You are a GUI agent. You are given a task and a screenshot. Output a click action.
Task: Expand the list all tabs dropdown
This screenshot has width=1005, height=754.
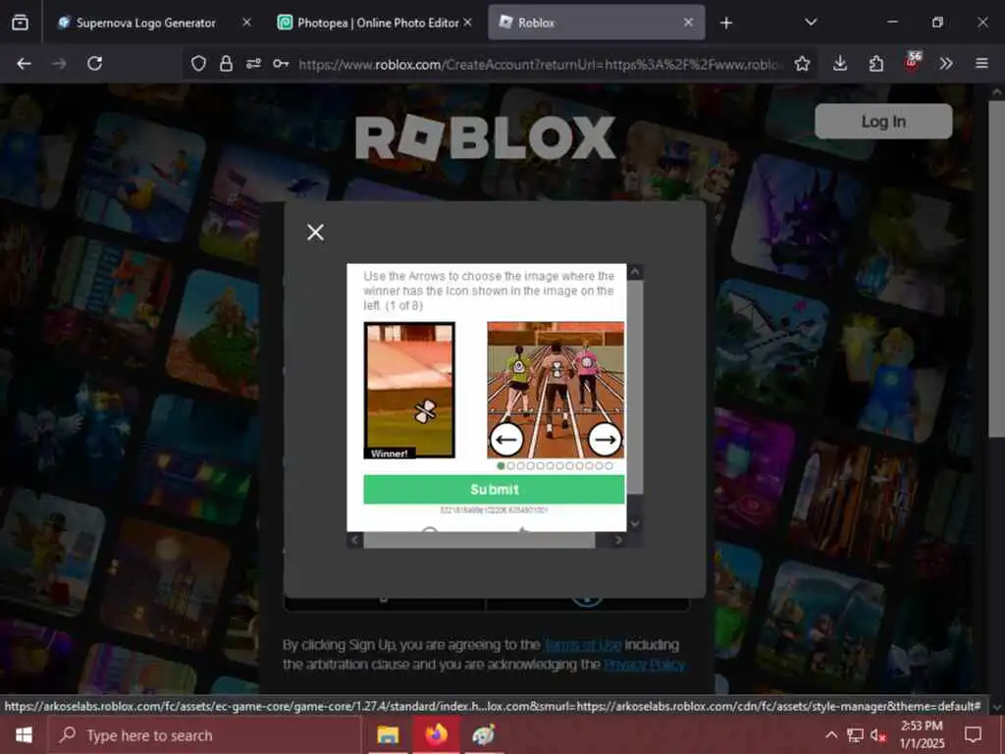tap(811, 23)
